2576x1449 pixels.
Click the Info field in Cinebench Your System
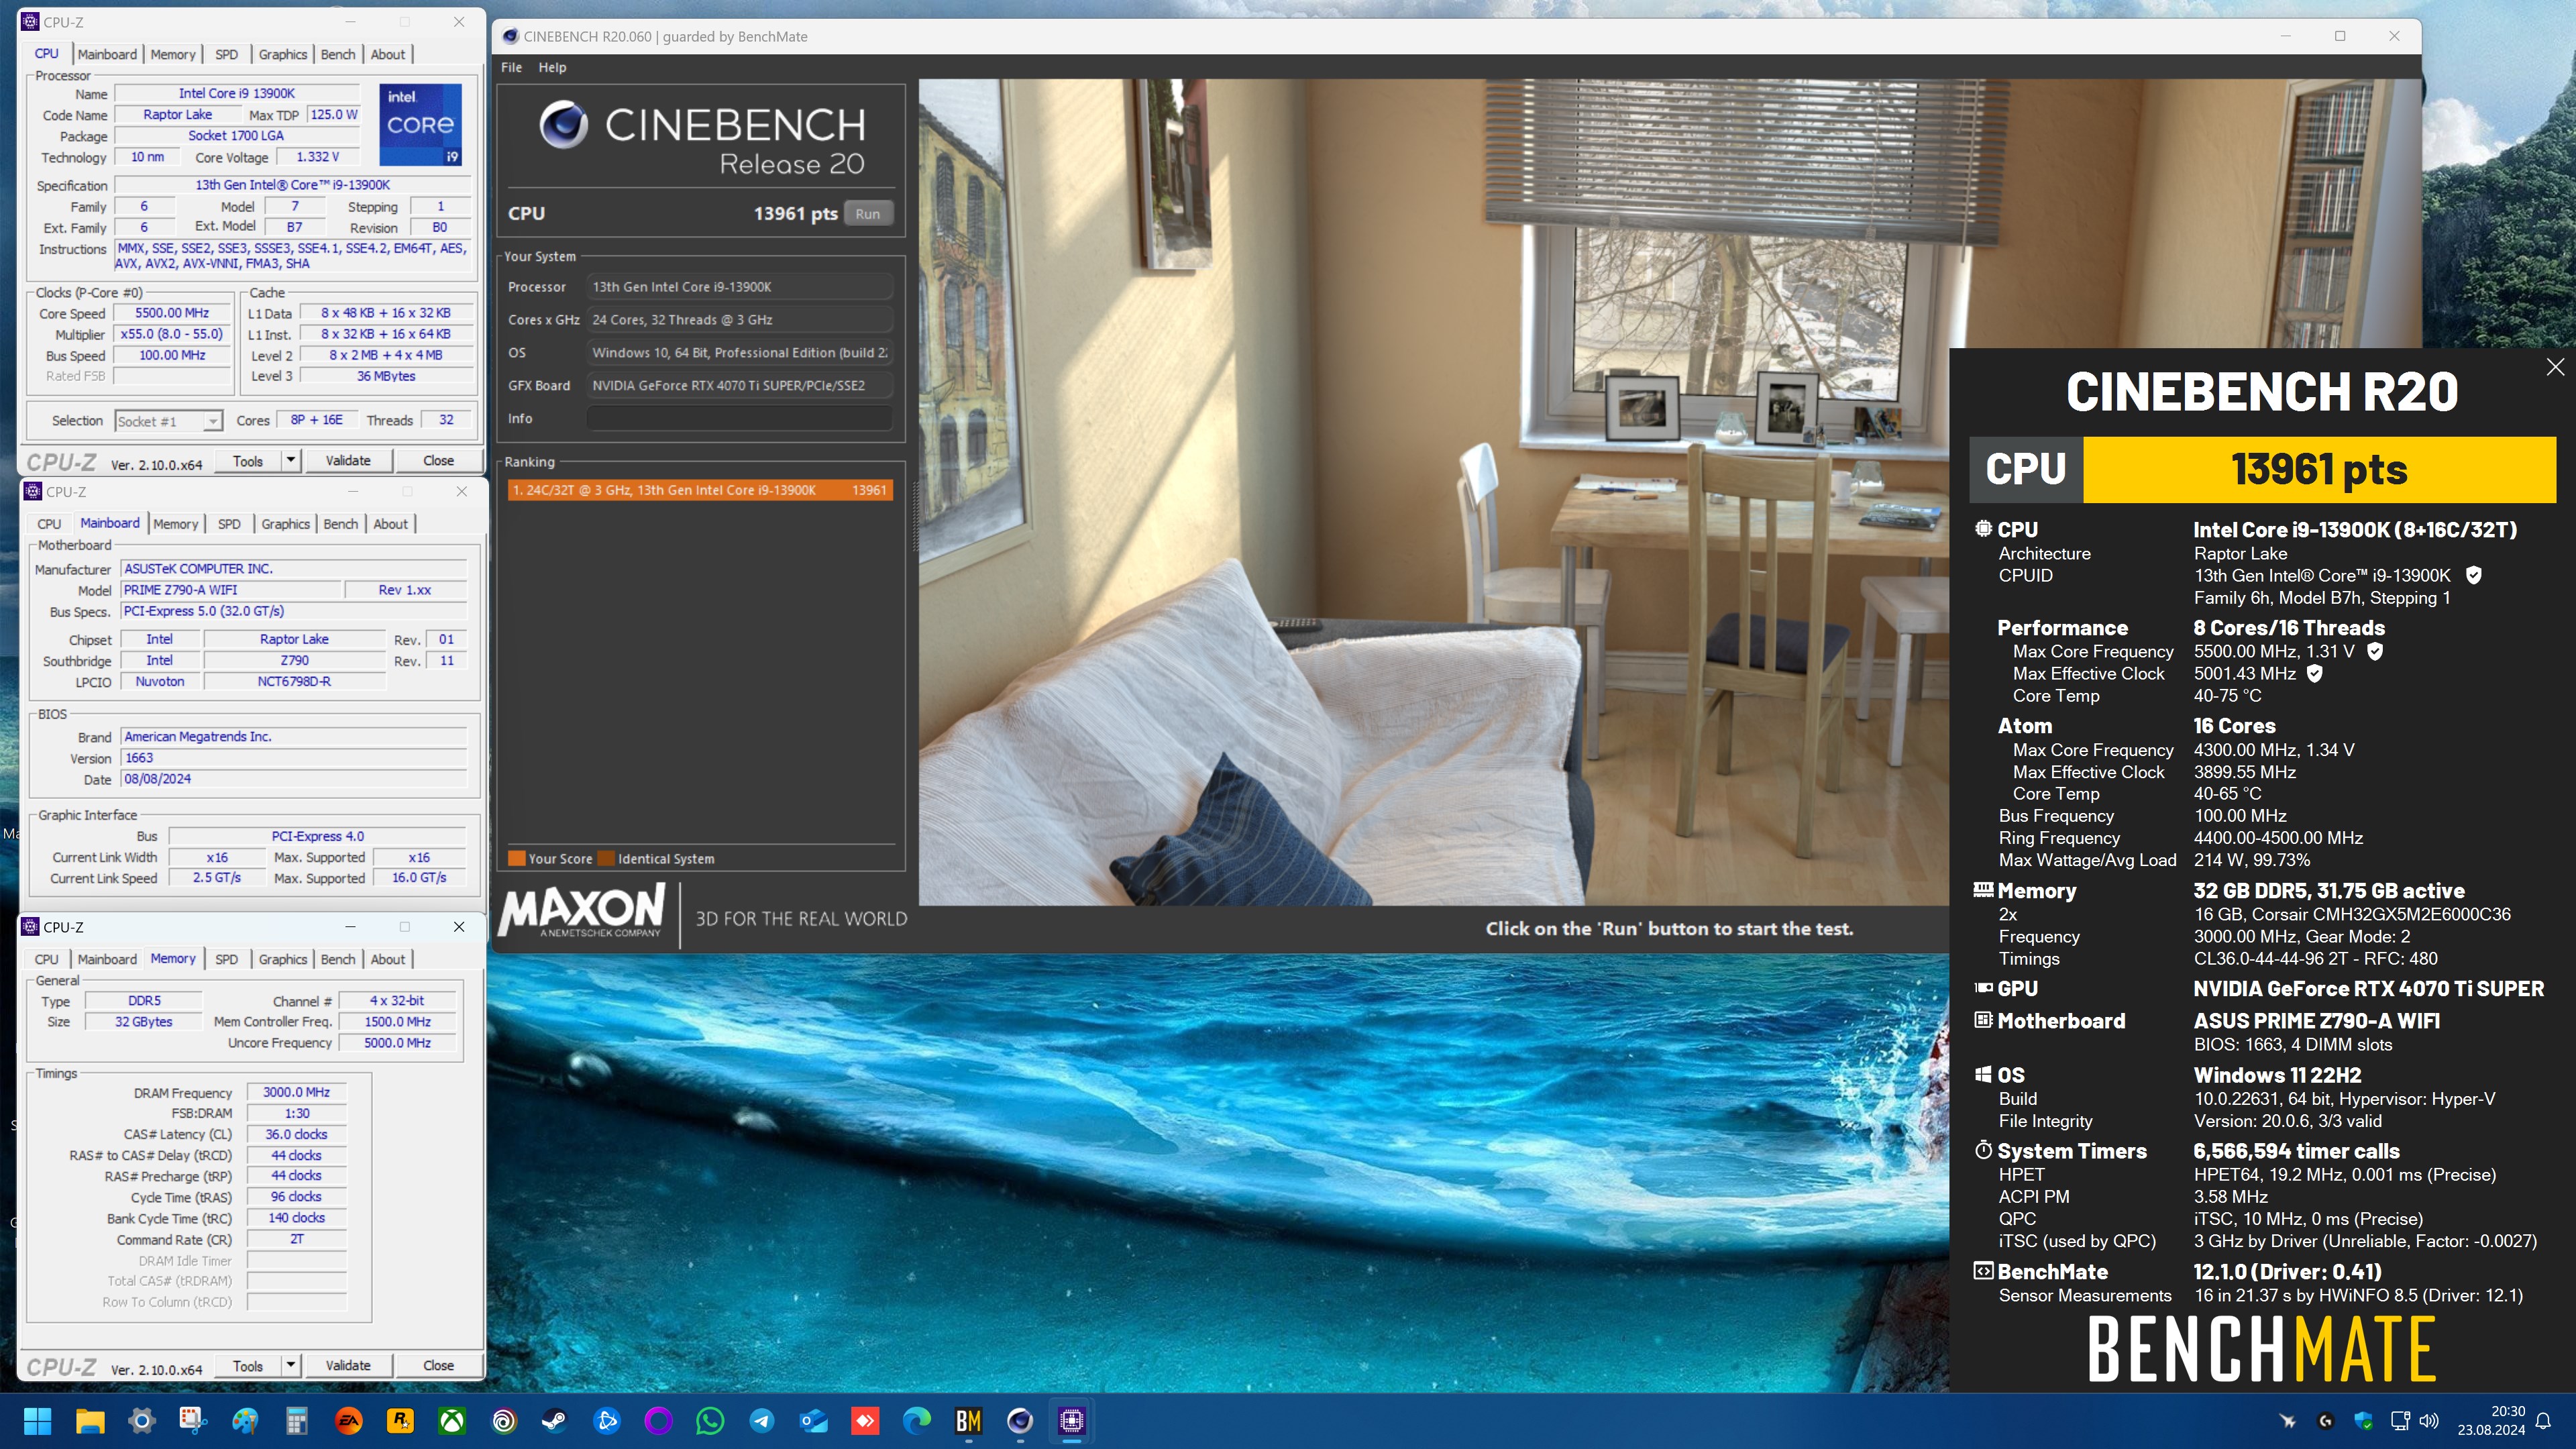[x=739, y=418]
